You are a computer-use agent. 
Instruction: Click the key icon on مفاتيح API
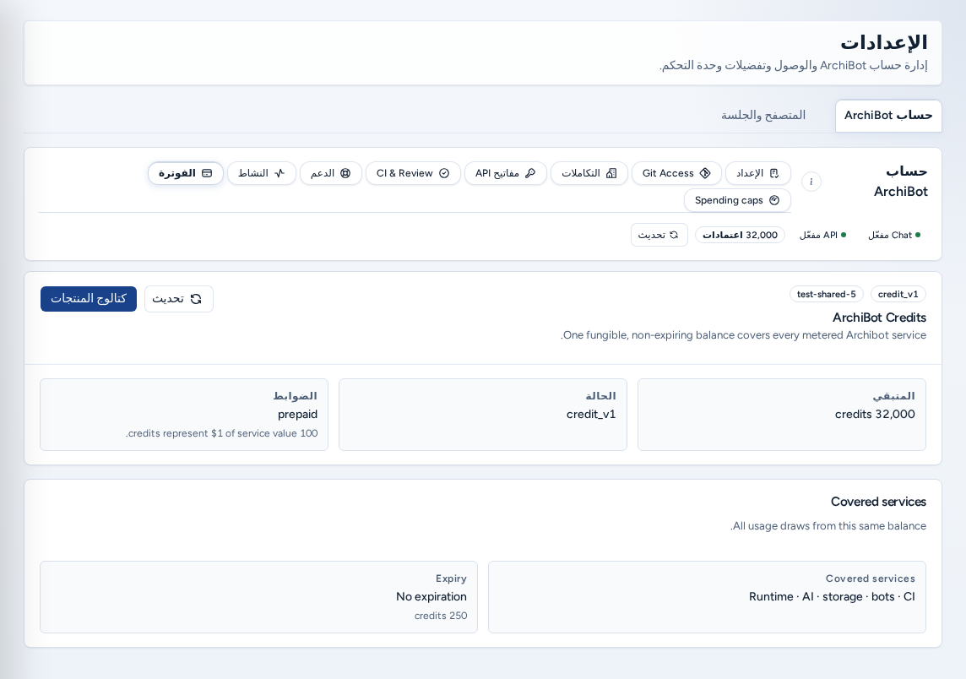530,173
